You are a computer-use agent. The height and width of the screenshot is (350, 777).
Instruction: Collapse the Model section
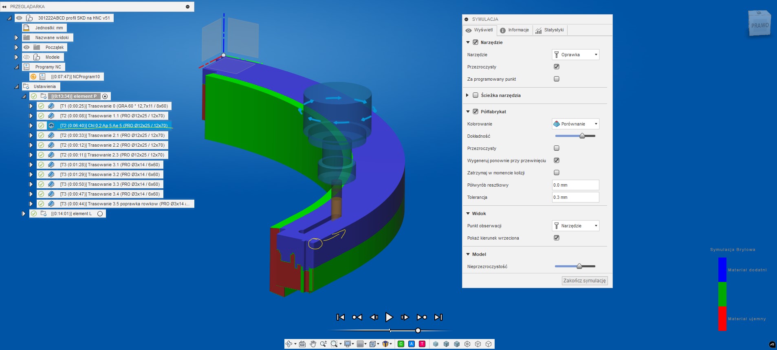coord(468,254)
